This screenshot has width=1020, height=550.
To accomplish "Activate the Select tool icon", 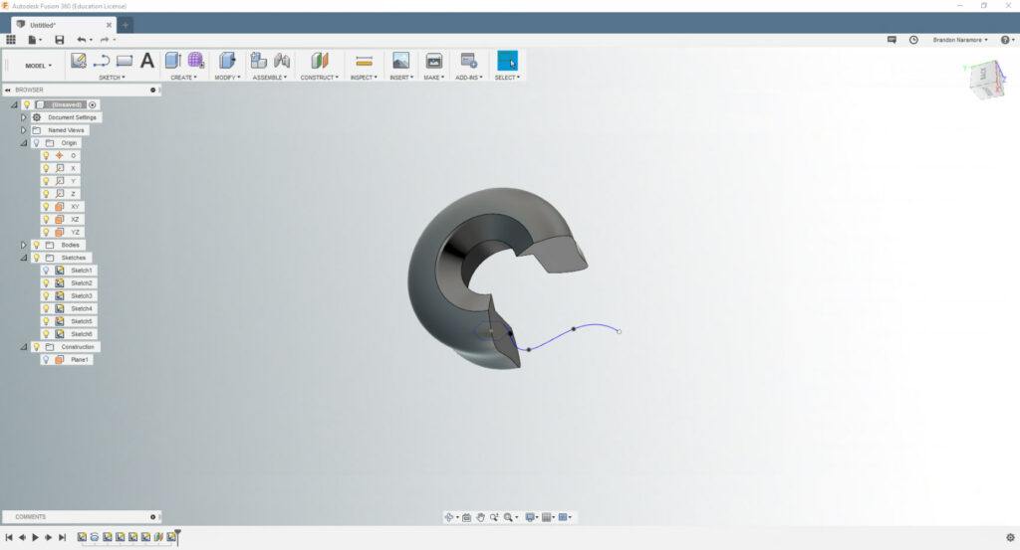I will (x=507, y=61).
